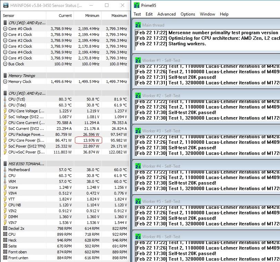Viewport: 280px width, 262px height.
Task: Select the CPU Package Power sensor row
Action: 65,134
